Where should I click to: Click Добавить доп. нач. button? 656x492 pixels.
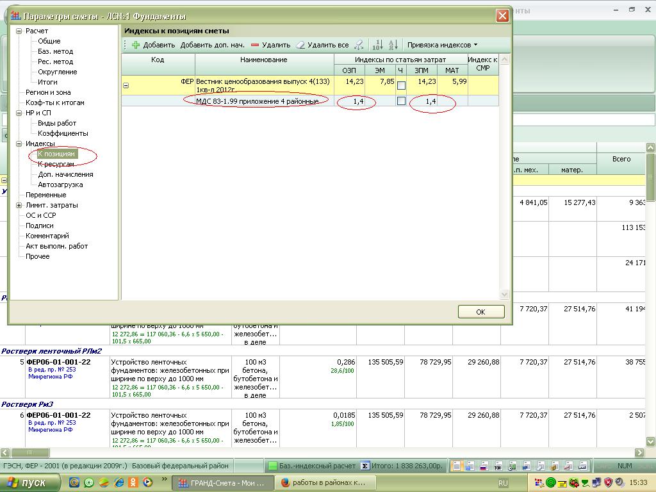[212, 45]
